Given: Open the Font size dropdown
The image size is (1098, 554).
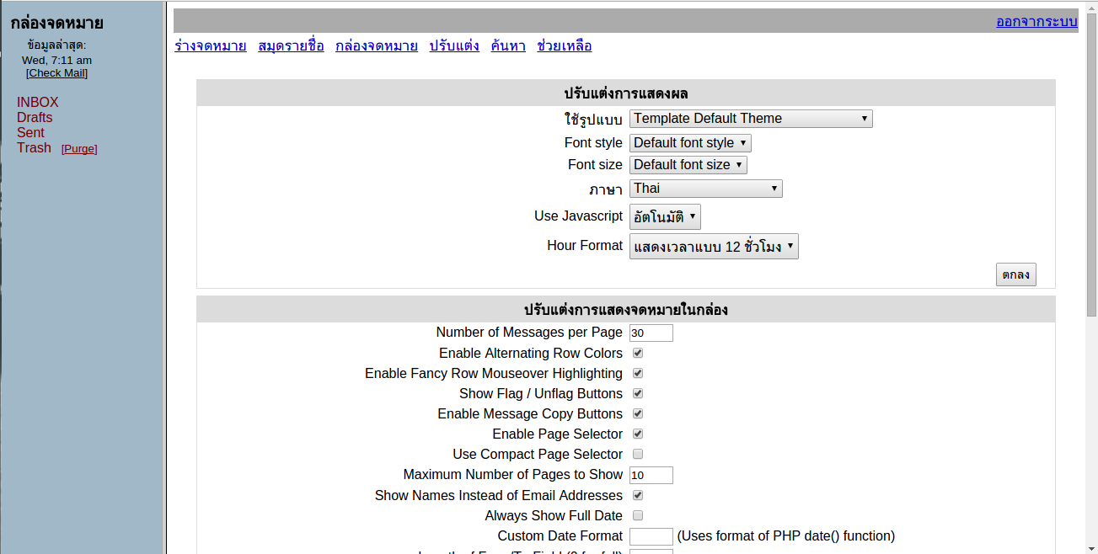Looking at the screenshot, I should 688,165.
